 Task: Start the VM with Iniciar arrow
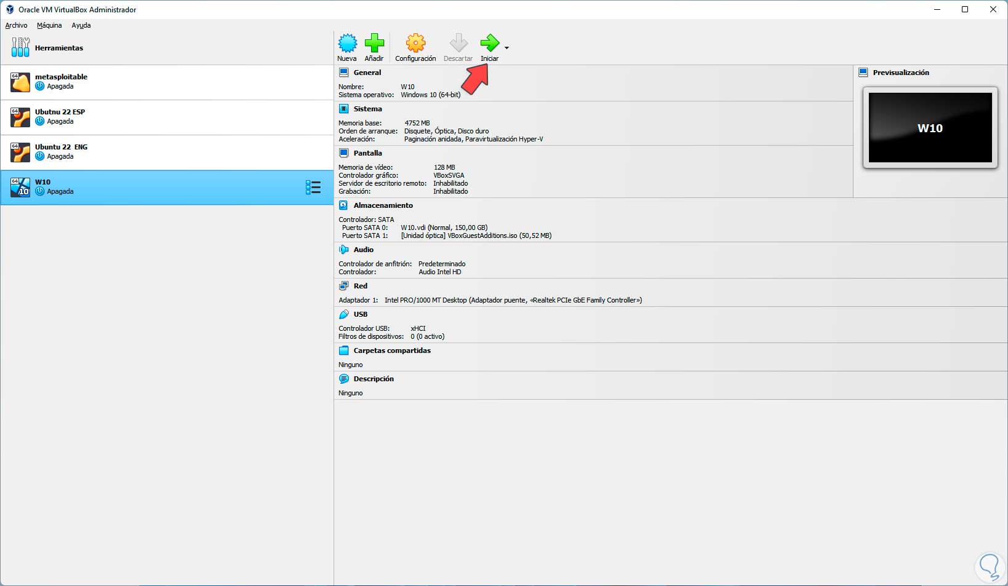tap(490, 43)
